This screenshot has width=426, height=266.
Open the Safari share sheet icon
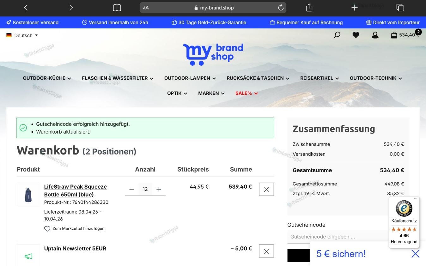tap(309, 8)
